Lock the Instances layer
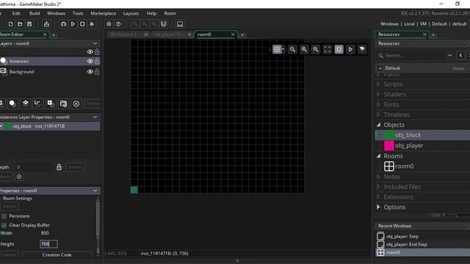 [x=97, y=61]
